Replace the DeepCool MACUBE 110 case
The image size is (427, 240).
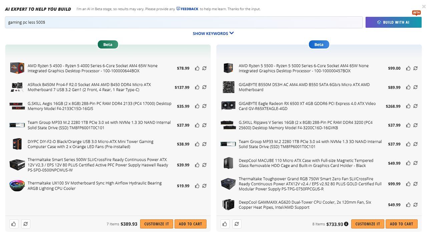[415, 163]
